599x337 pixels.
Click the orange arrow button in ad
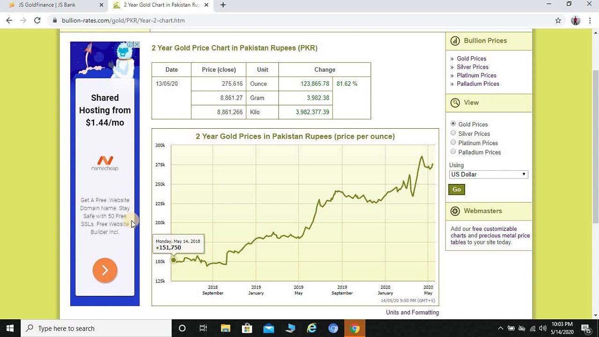(105, 270)
